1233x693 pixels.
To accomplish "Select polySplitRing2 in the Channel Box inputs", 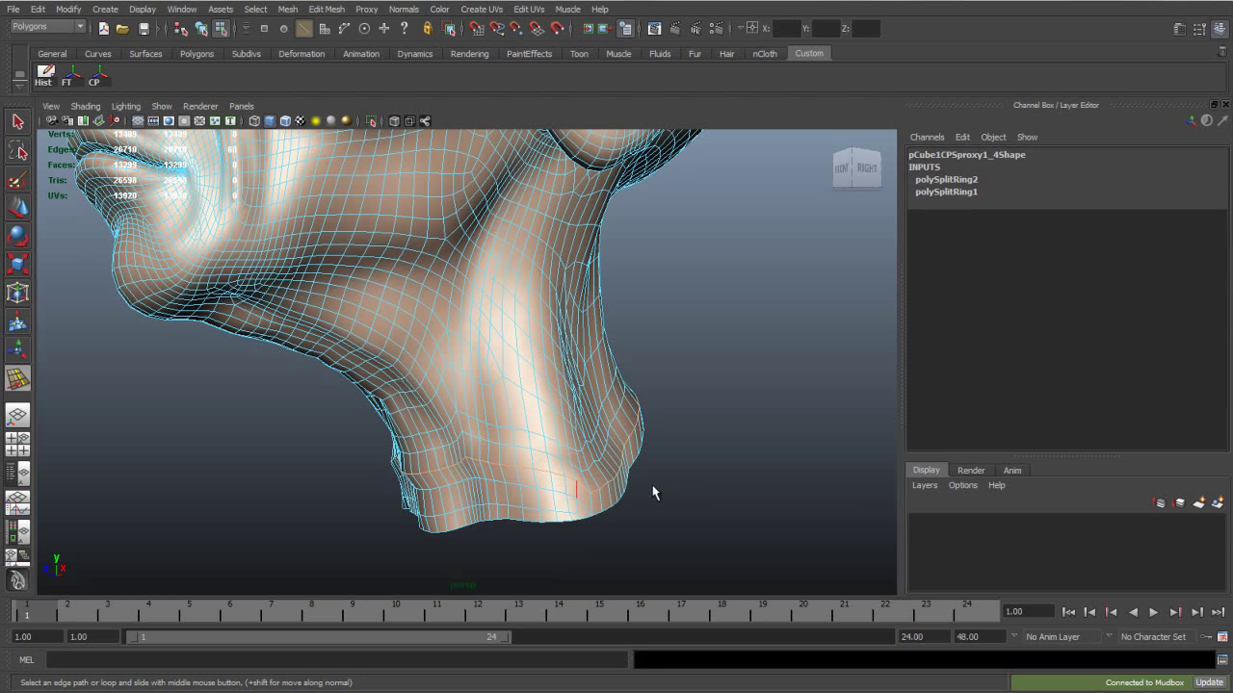I will pyautogui.click(x=946, y=179).
